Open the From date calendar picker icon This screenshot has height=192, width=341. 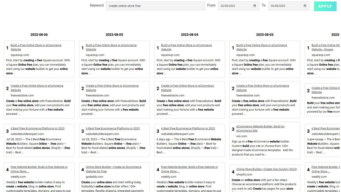[x=254, y=6]
